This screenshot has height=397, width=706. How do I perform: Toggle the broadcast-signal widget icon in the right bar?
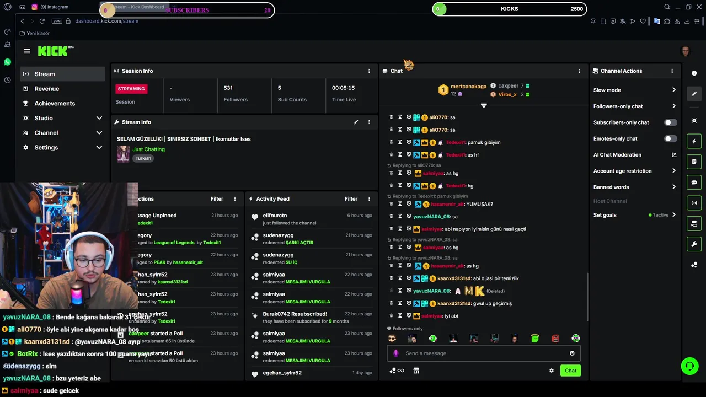(694, 203)
